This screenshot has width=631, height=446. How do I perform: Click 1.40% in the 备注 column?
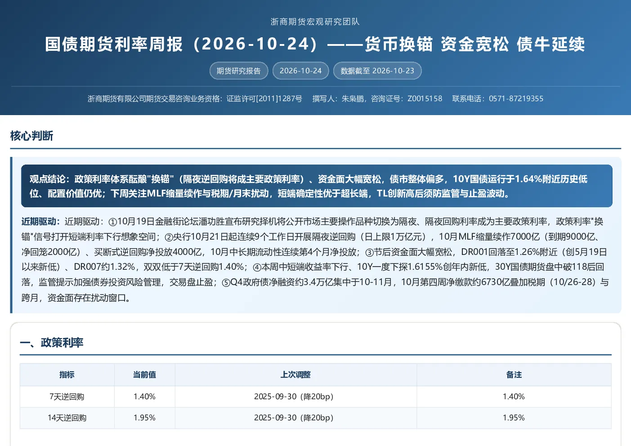[514, 397]
